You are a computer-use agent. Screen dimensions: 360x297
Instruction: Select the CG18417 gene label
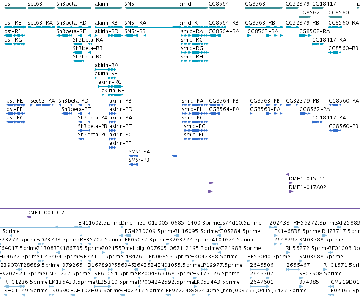[x=324, y=4]
